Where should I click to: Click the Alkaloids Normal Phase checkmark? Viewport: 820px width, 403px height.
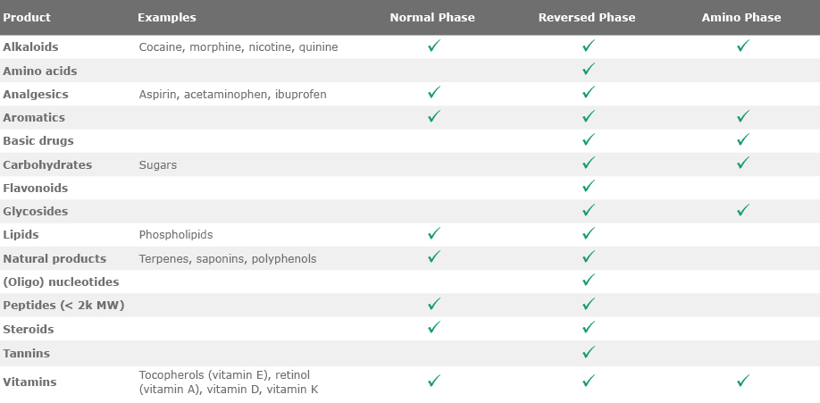434,46
